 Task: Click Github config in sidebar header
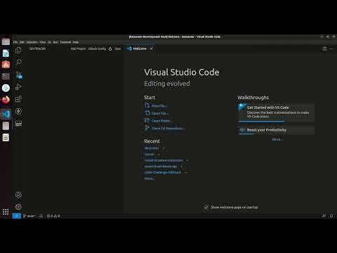click(97, 48)
